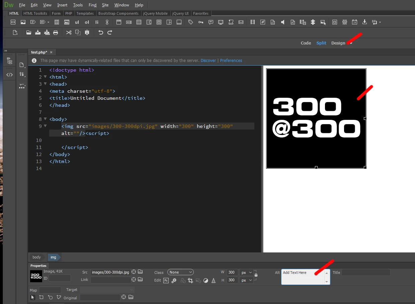Select body in tag selector
The image size is (415, 304).
pos(37,257)
